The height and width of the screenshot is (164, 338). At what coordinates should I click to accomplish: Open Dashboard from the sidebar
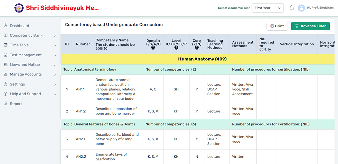click(x=20, y=26)
